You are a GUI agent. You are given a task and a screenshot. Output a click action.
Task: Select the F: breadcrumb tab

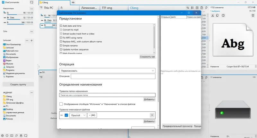click(x=62, y=8)
